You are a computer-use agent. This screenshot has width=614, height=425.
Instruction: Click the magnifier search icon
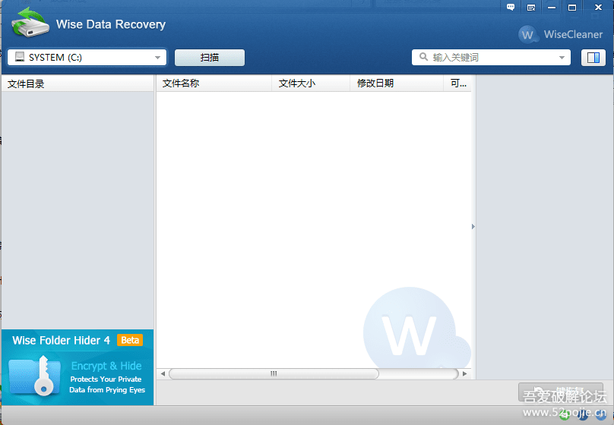(423, 57)
